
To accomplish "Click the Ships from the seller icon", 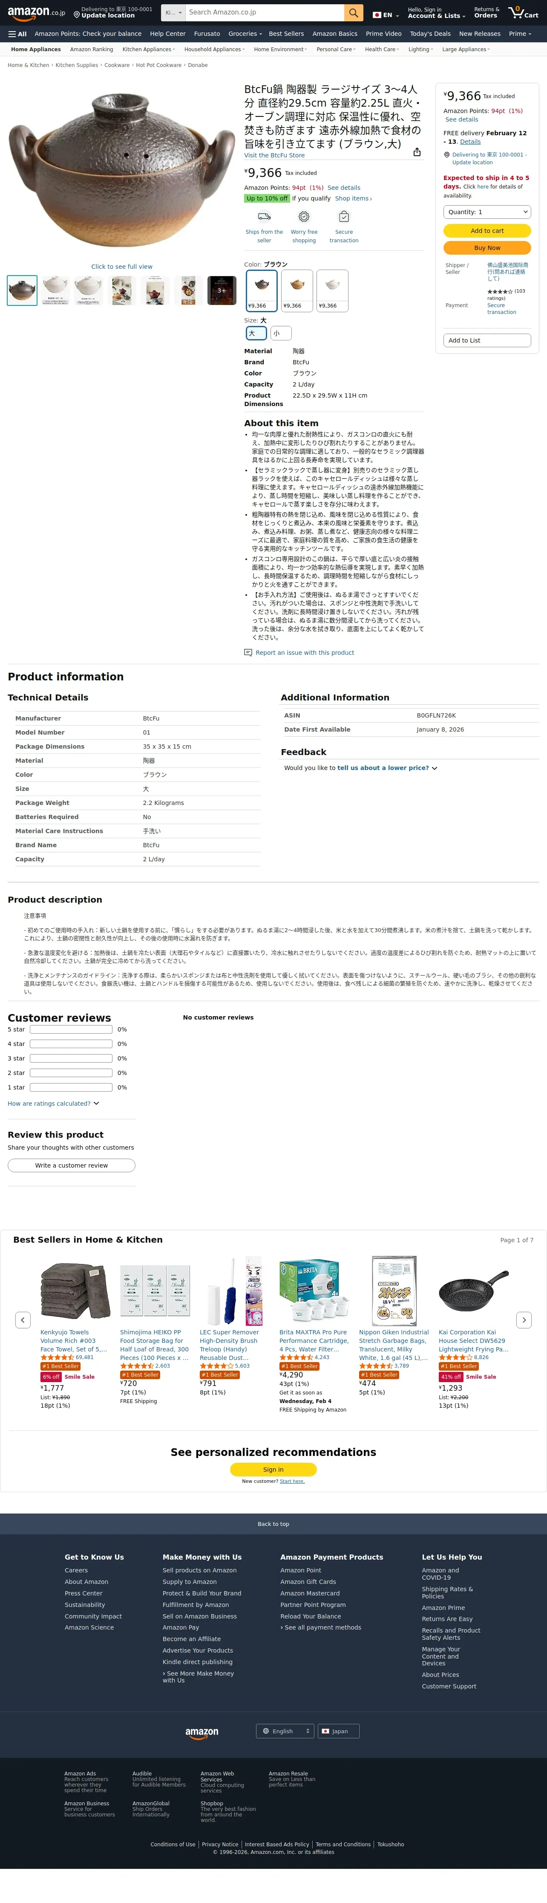I will coord(264,216).
